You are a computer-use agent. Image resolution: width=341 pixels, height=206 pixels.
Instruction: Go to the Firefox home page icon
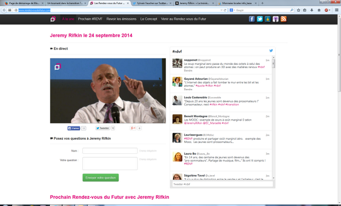319,10
